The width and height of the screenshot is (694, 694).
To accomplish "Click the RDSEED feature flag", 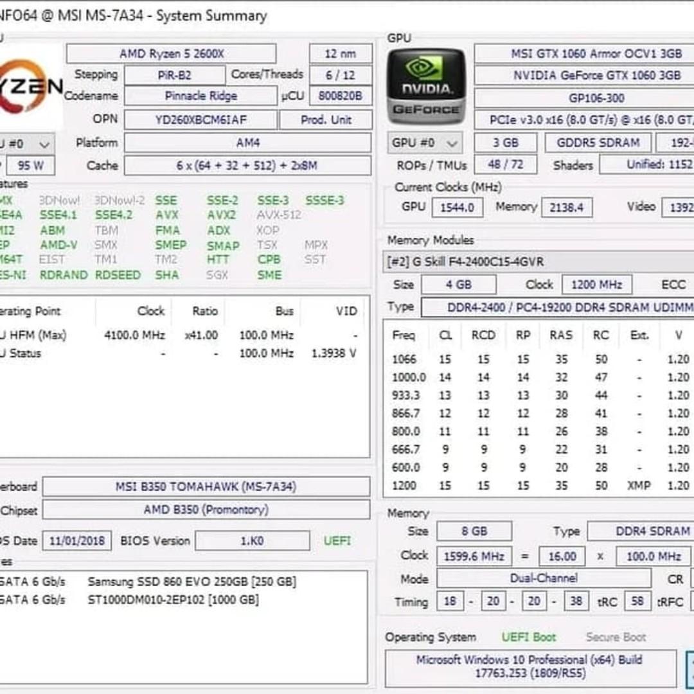I will [118, 275].
